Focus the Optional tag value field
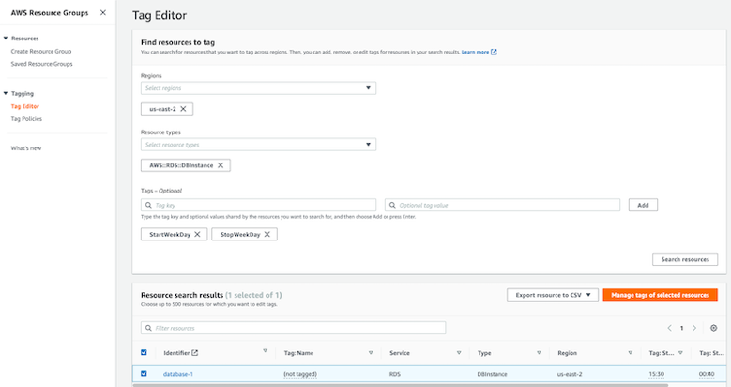The width and height of the screenshot is (731, 387). coord(502,205)
